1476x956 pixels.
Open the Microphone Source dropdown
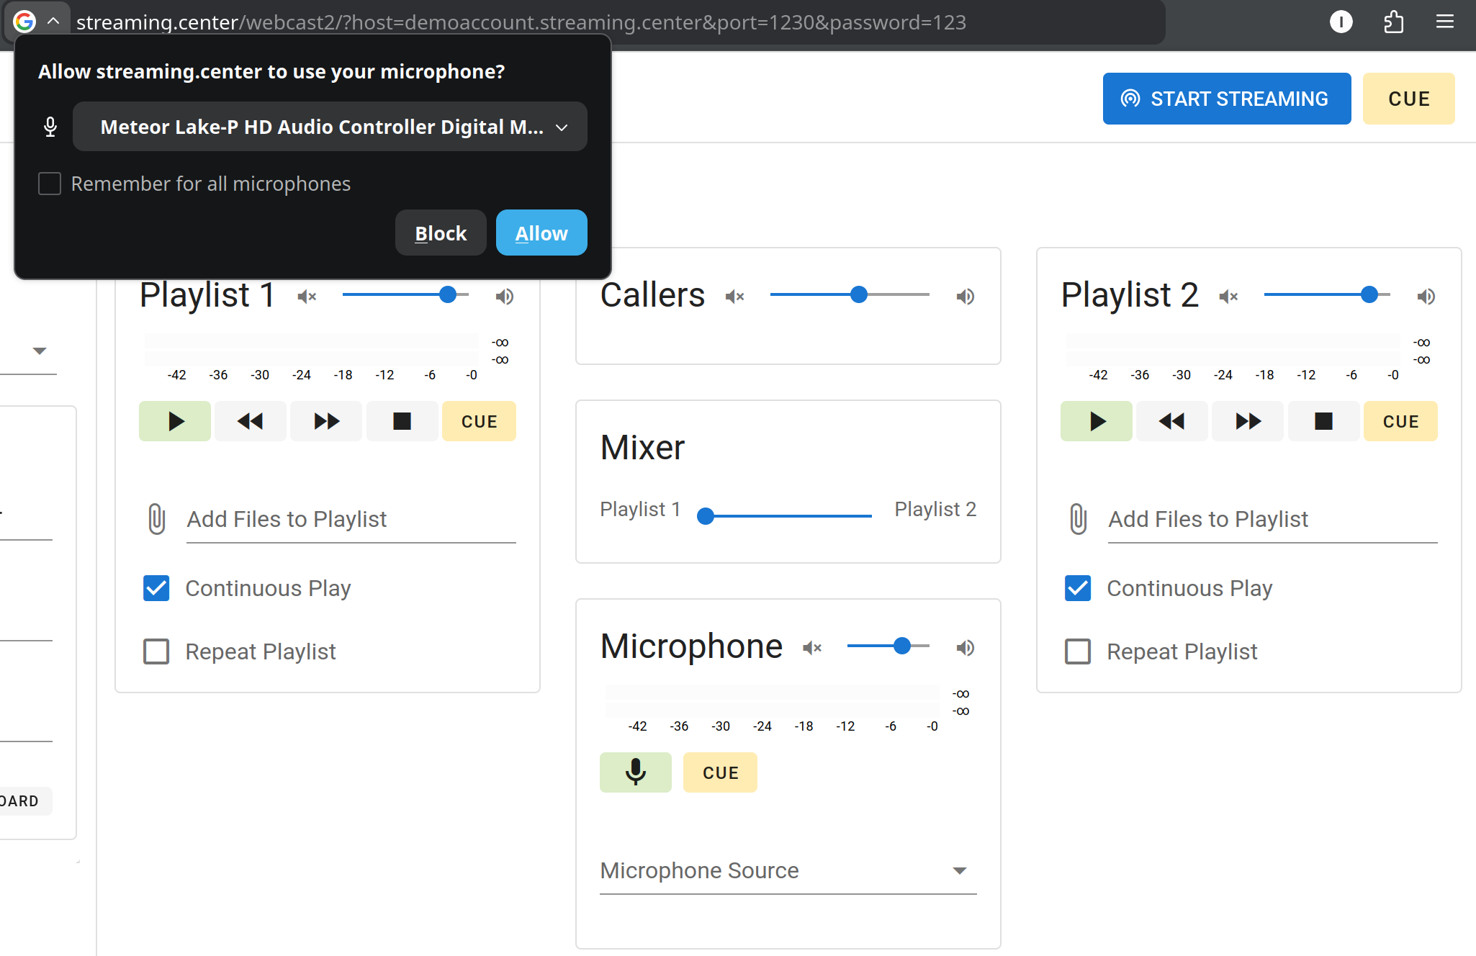[x=788, y=871]
